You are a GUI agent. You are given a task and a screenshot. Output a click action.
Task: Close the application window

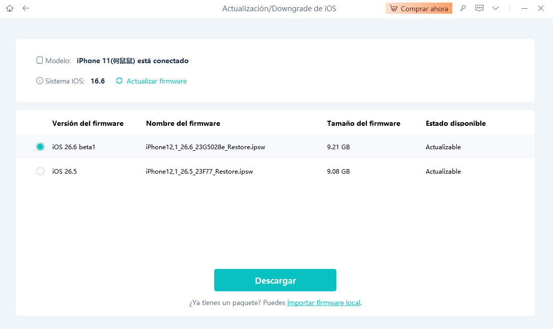(541, 8)
